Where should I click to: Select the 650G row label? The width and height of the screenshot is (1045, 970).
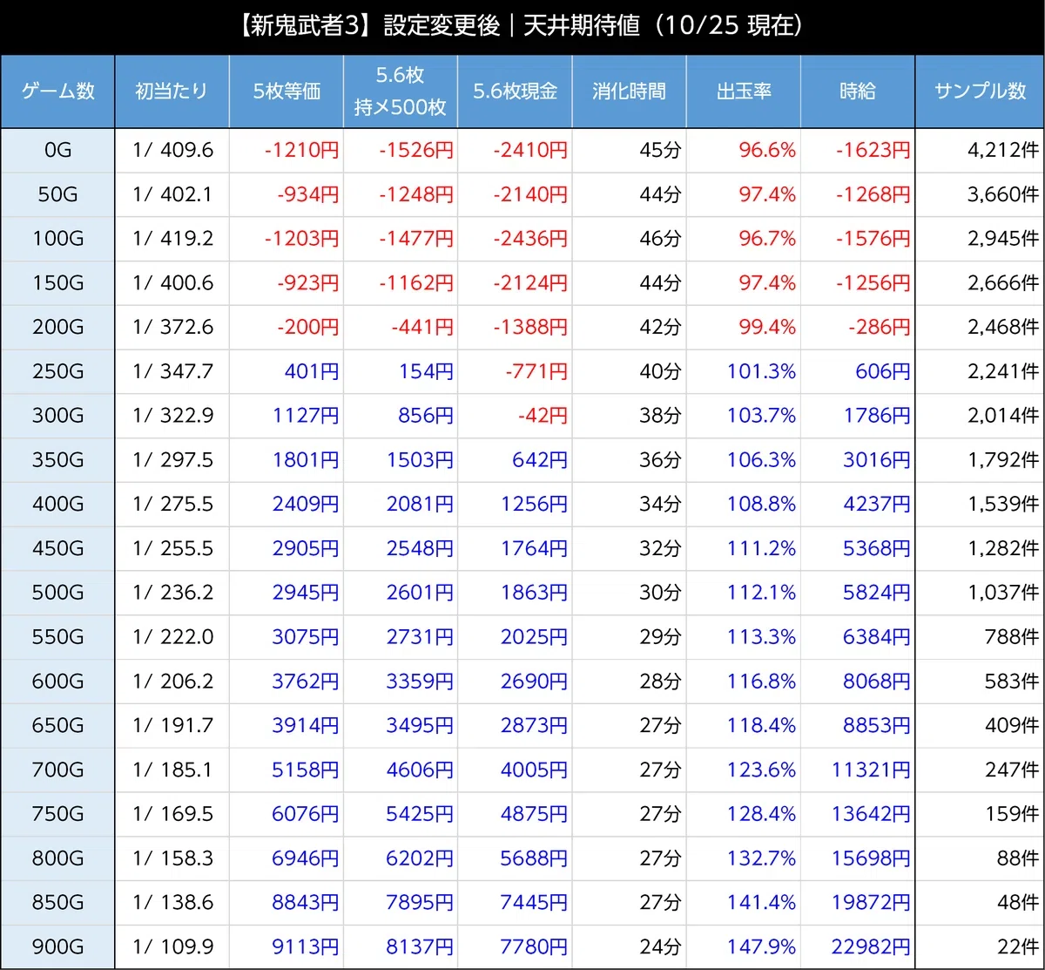[57, 726]
